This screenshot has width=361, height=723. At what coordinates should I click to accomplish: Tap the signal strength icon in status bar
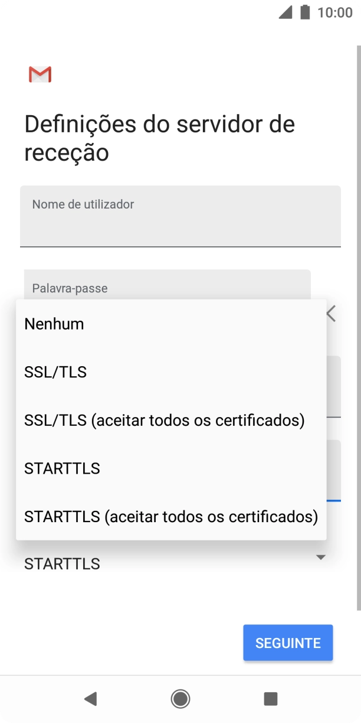285,14
